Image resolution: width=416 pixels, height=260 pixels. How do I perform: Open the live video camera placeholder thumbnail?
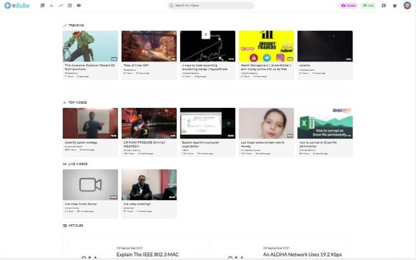pos(91,185)
